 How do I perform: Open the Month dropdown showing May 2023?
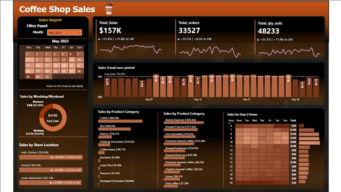click(64, 33)
